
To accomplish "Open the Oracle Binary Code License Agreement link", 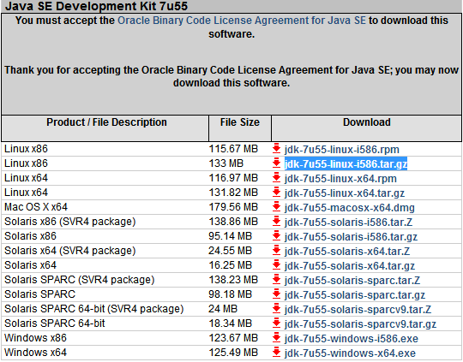I will (242, 21).
